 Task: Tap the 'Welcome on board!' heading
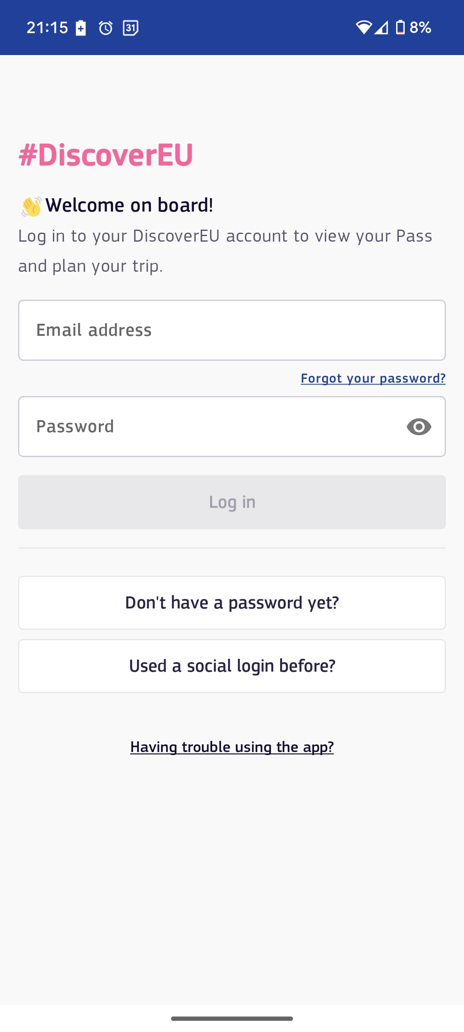click(129, 206)
